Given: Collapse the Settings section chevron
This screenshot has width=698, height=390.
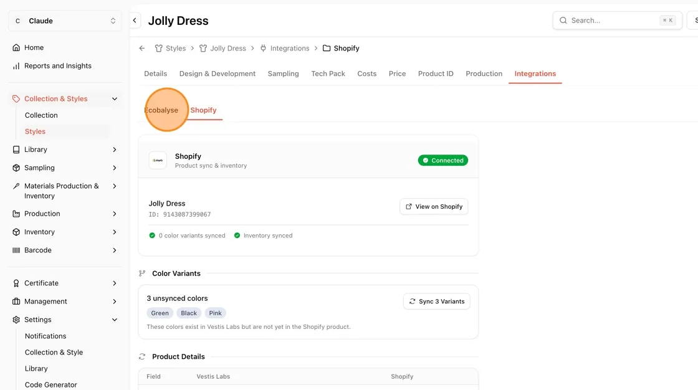Looking at the screenshot, I should pyautogui.click(x=115, y=320).
